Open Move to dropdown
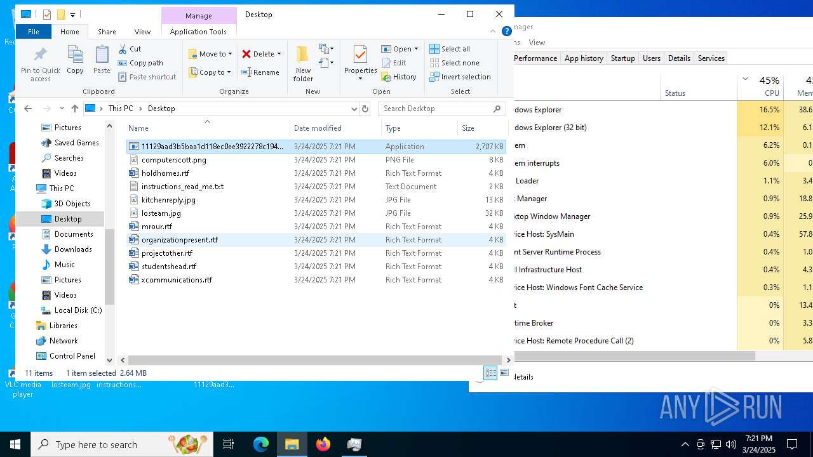Image resolution: width=813 pixels, height=457 pixels. click(x=211, y=54)
